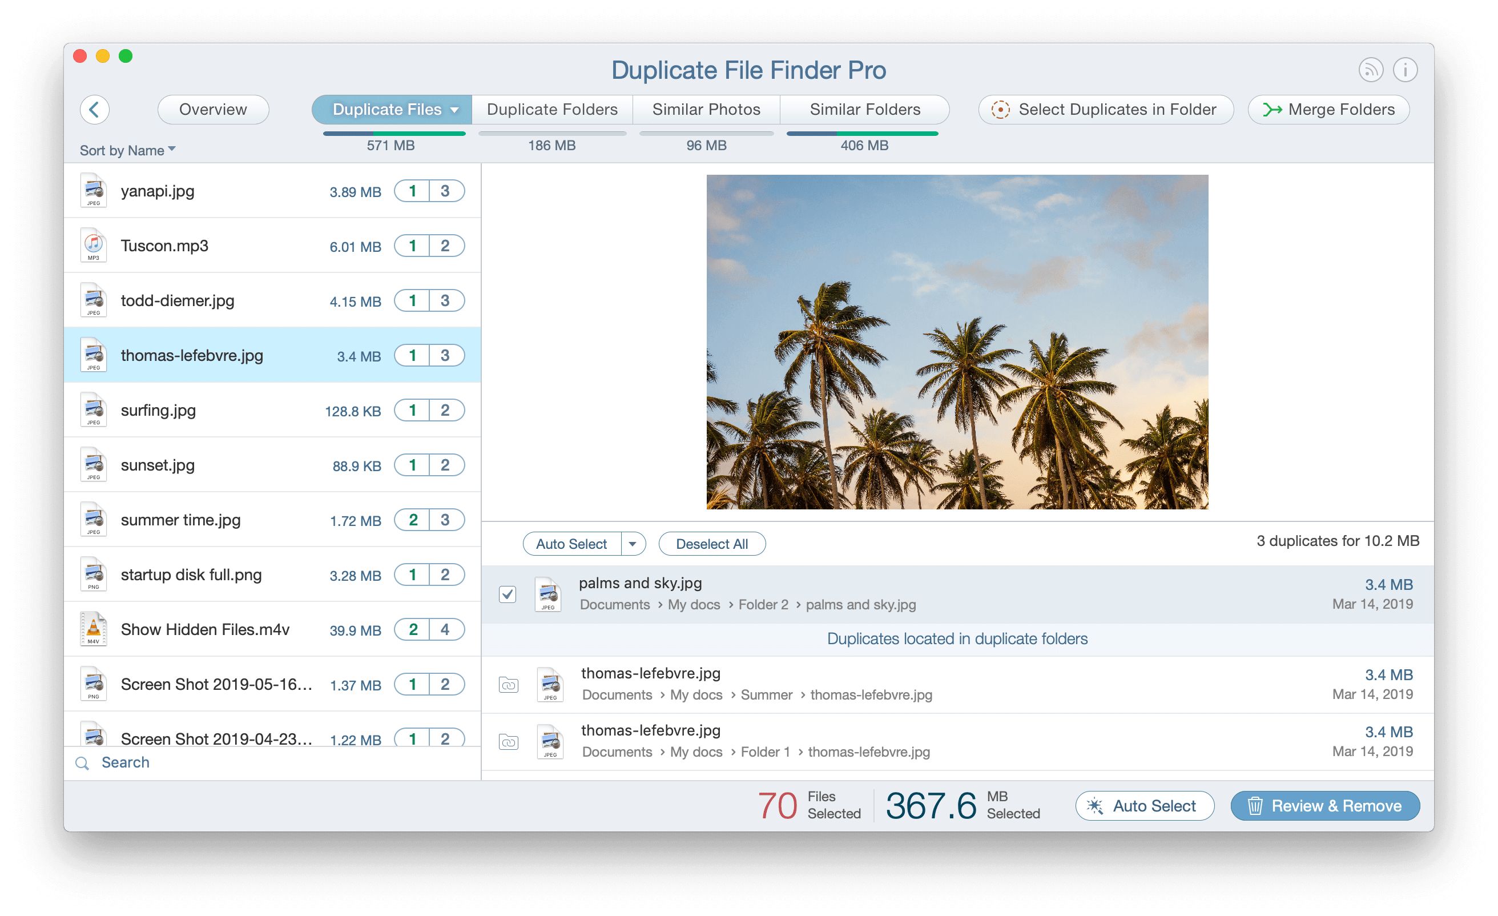1498x916 pixels.
Task: Click the Similar Folders tab showing 406 MB
Action: [864, 108]
